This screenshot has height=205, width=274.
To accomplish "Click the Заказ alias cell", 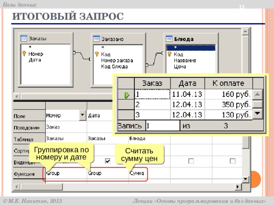I will [66, 127].
